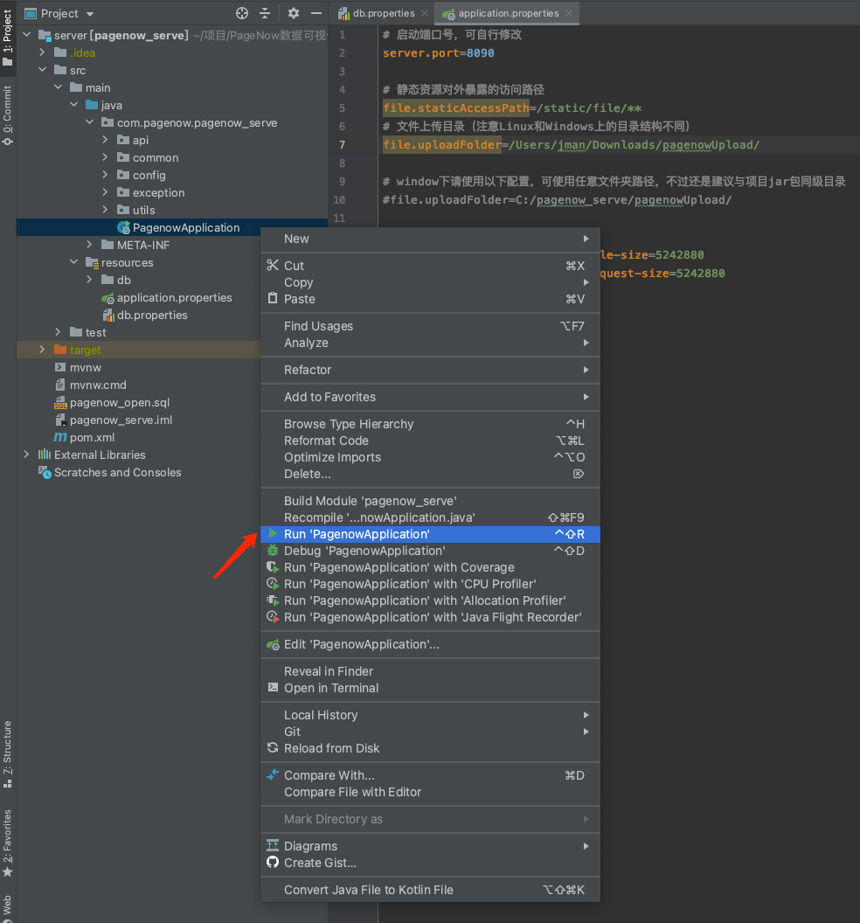Expand External Libraries node

[26, 455]
